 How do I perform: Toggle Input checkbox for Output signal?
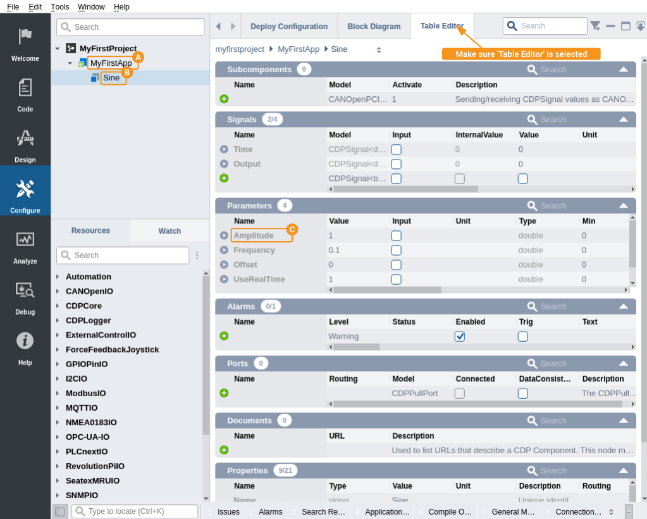[396, 164]
